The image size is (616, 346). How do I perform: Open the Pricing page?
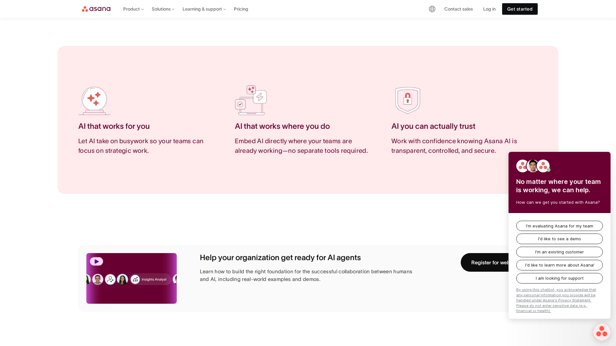tap(241, 9)
